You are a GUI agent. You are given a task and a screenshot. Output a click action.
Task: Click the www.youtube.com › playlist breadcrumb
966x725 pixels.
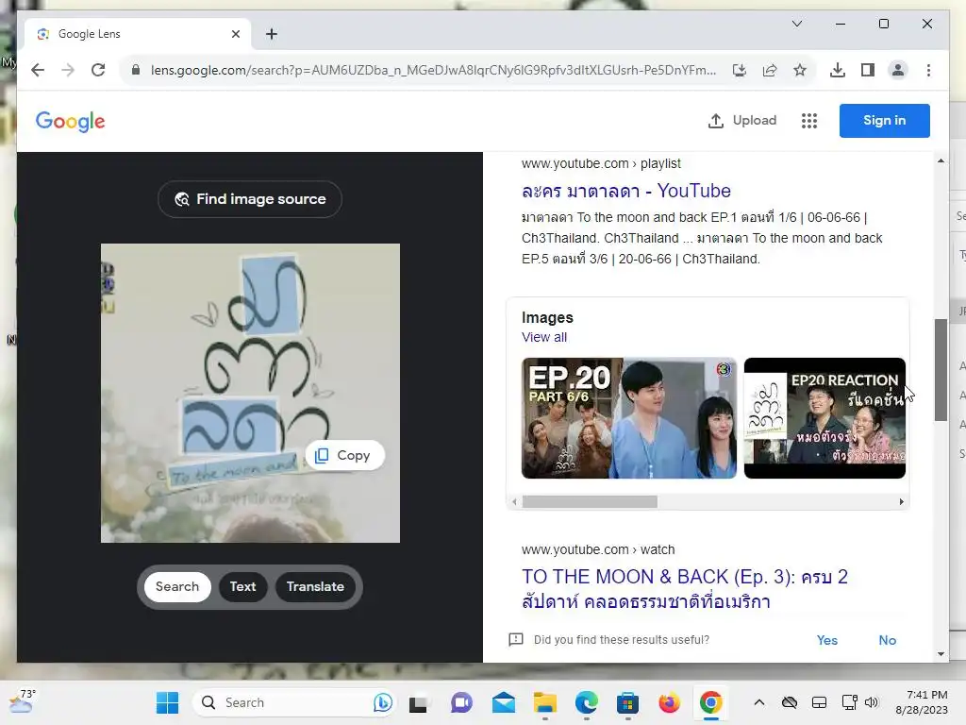(601, 163)
